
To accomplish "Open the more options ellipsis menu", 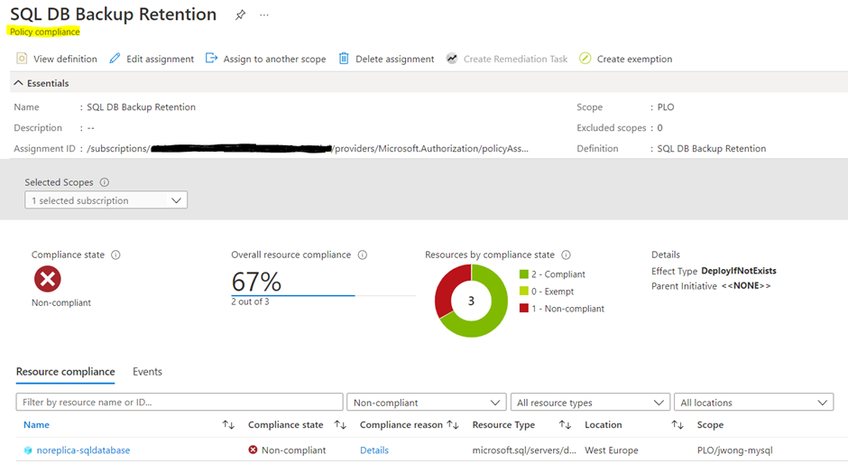I will coord(264,15).
